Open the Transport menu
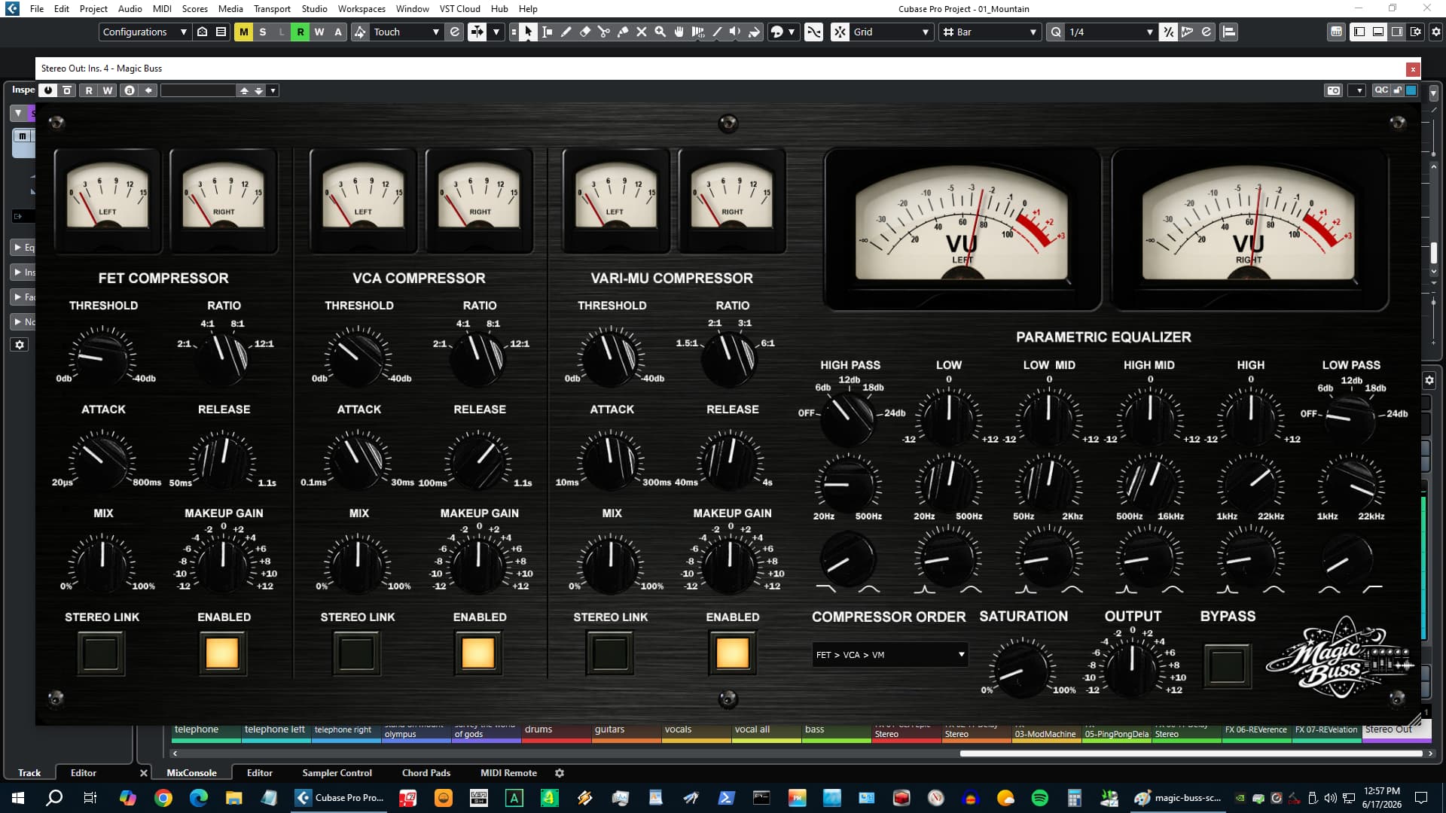 point(272,9)
